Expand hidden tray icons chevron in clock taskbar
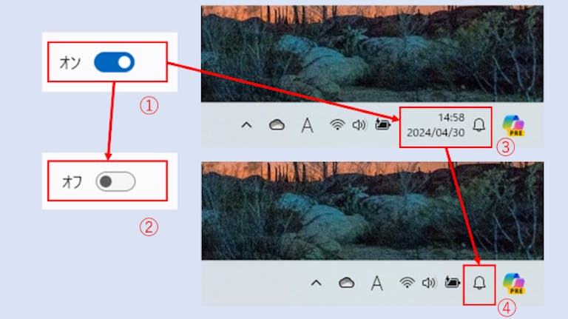The width and height of the screenshot is (568, 319). 247,125
